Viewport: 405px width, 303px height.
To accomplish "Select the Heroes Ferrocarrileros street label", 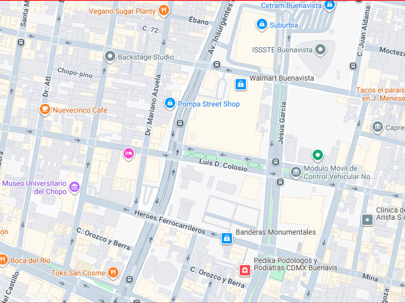I will (170, 222).
